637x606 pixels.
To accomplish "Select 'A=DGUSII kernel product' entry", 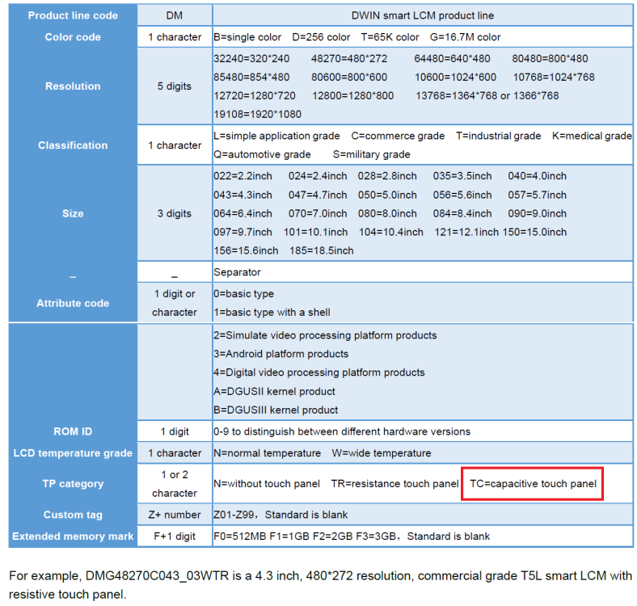I will point(274,392).
